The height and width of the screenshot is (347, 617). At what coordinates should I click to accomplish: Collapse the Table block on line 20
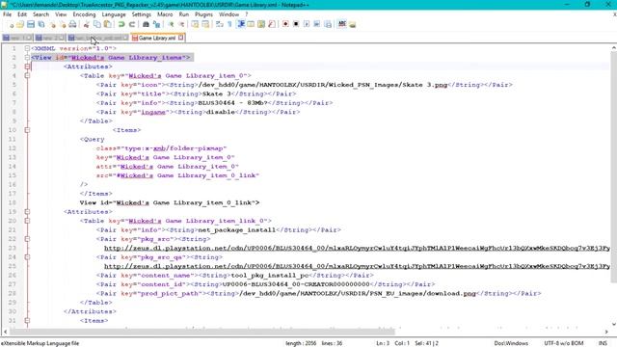[x=27, y=221]
